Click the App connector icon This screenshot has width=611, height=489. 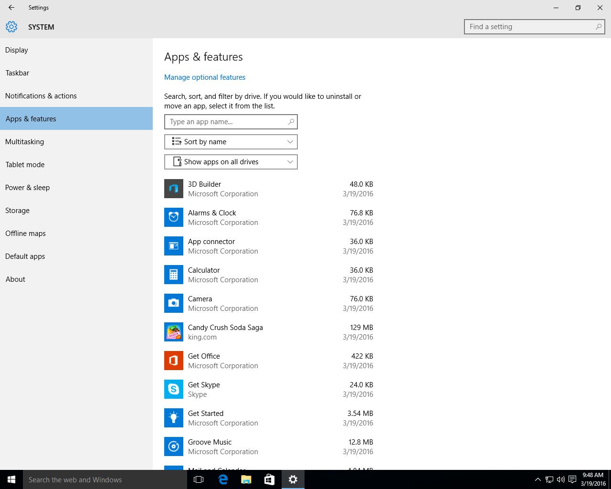coord(174,246)
